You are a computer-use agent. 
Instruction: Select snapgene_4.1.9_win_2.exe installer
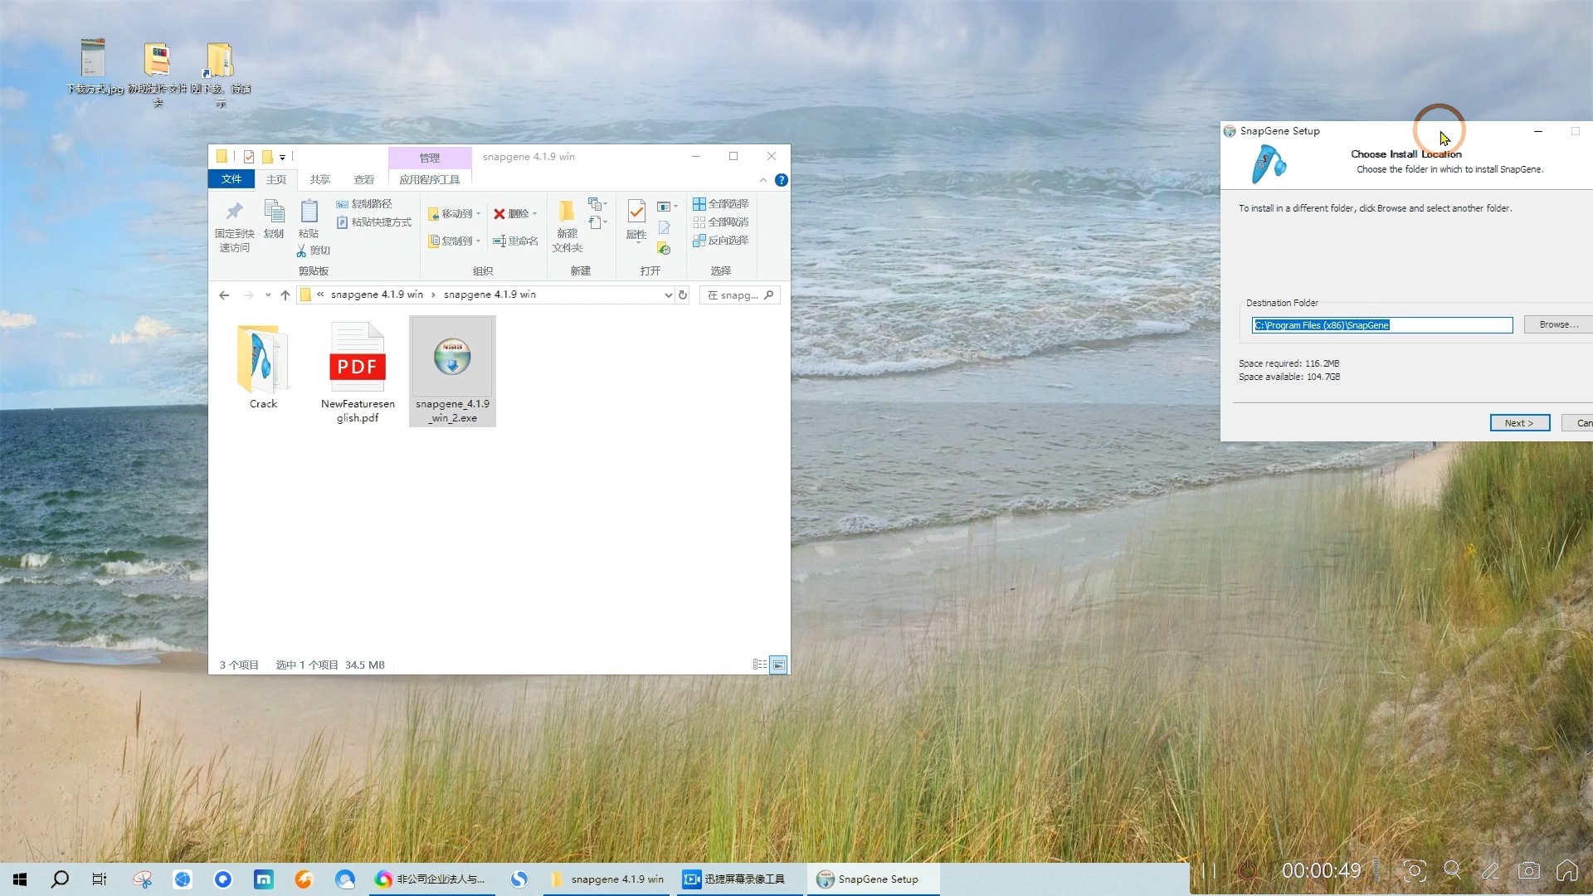[x=452, y=372]
